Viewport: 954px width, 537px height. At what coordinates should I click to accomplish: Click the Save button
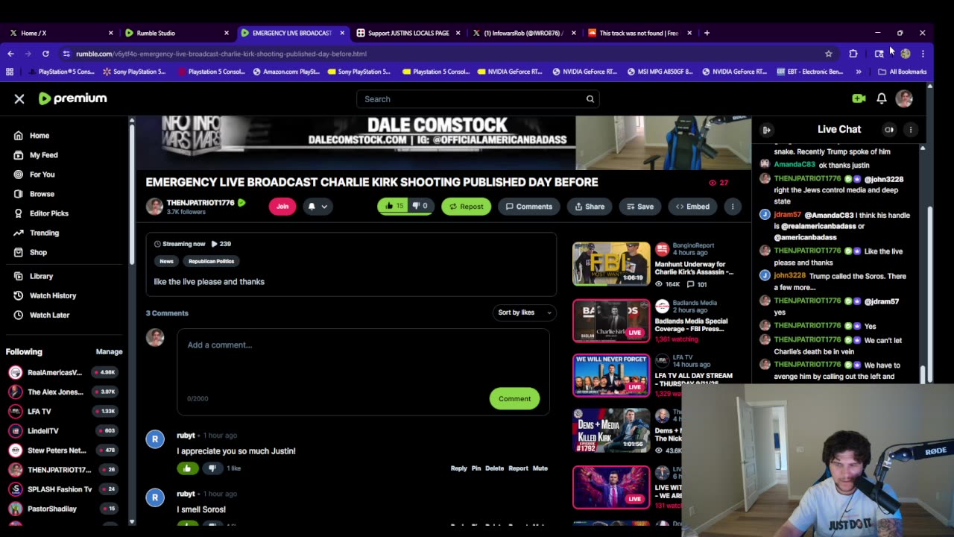640,207
